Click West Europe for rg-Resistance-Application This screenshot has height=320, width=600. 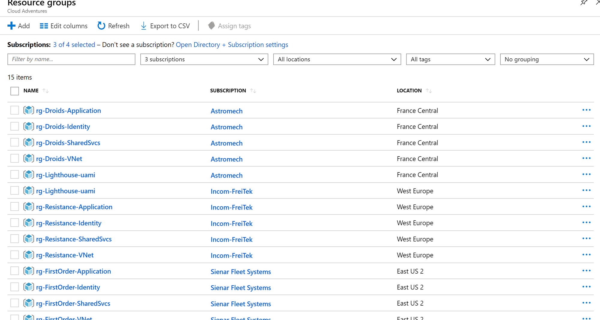point(415,207)
